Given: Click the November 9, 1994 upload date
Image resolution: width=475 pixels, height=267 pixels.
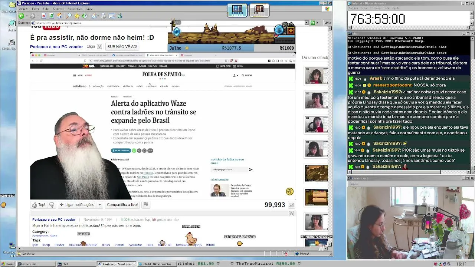Looking at the screenshot, I should click(x=98, y=220).
